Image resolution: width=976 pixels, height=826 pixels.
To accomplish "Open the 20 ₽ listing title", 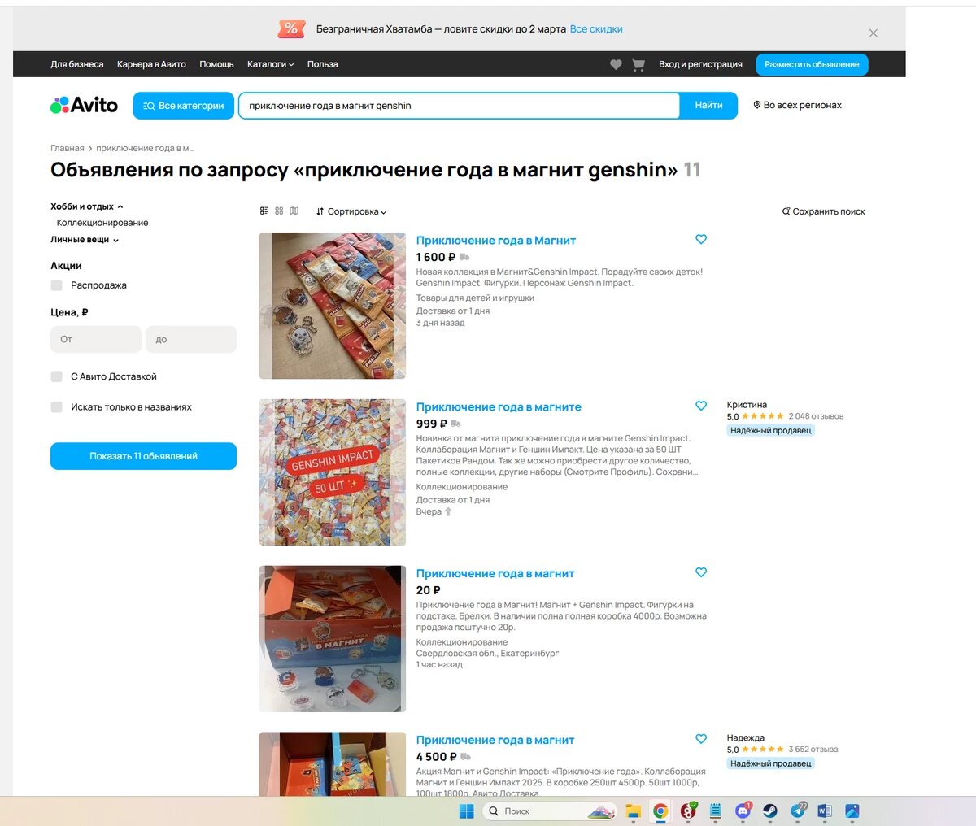I will (495, 573).
